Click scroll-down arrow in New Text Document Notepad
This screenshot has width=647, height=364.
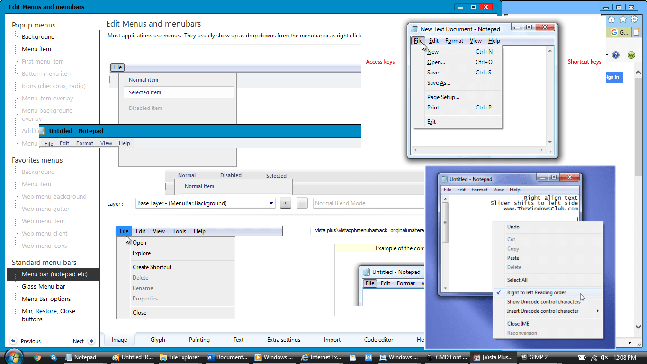(x=550, y=142)
